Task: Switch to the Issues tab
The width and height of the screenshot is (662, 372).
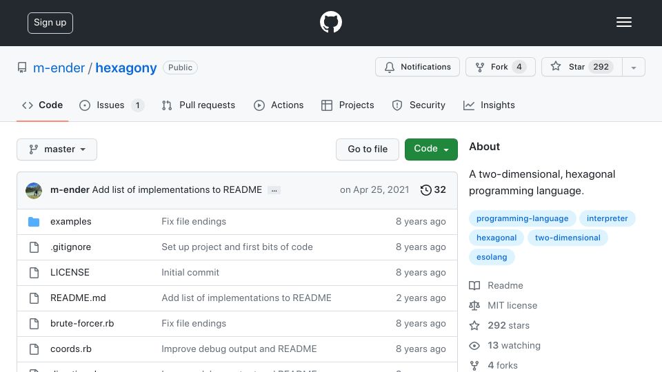Action: [112, 105]
